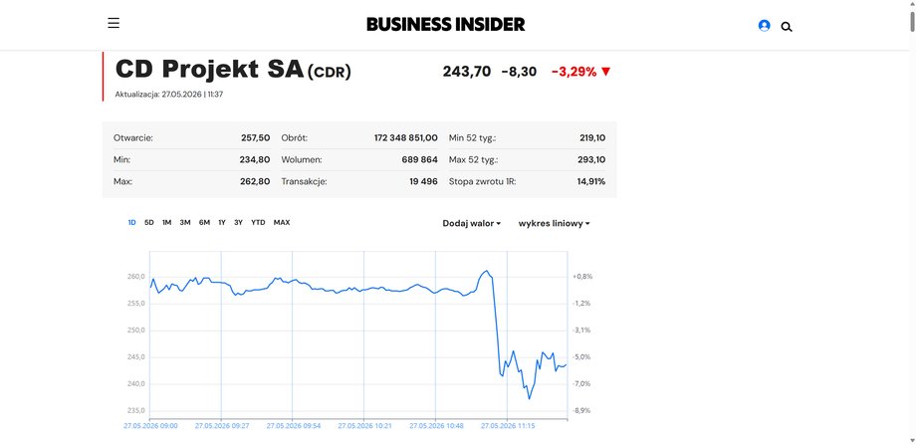Select the 3M chart range

point(185,223)
